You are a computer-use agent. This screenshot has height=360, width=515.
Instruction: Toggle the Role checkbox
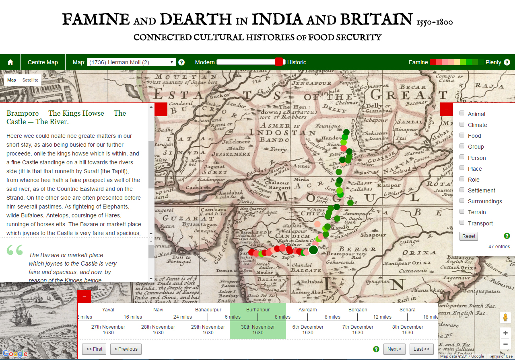click(462, 179)
